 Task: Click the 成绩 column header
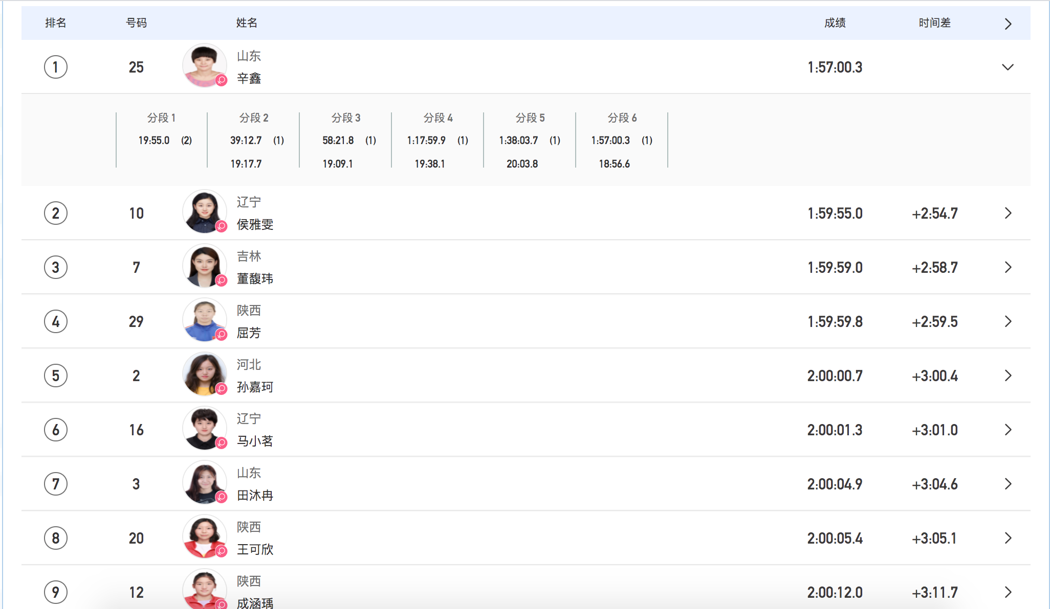click(x=835, y=23)
